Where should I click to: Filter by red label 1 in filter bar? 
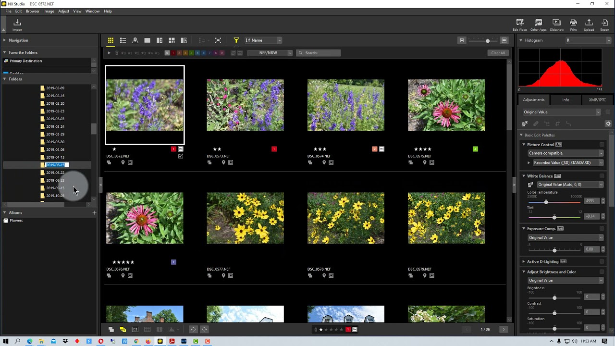tap(173, 53)
